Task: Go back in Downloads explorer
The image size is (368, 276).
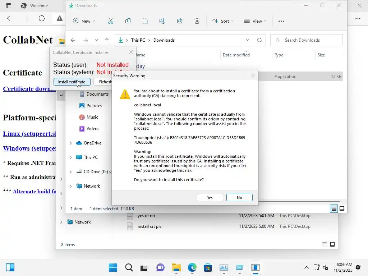Action: click(x=73, y=40)
